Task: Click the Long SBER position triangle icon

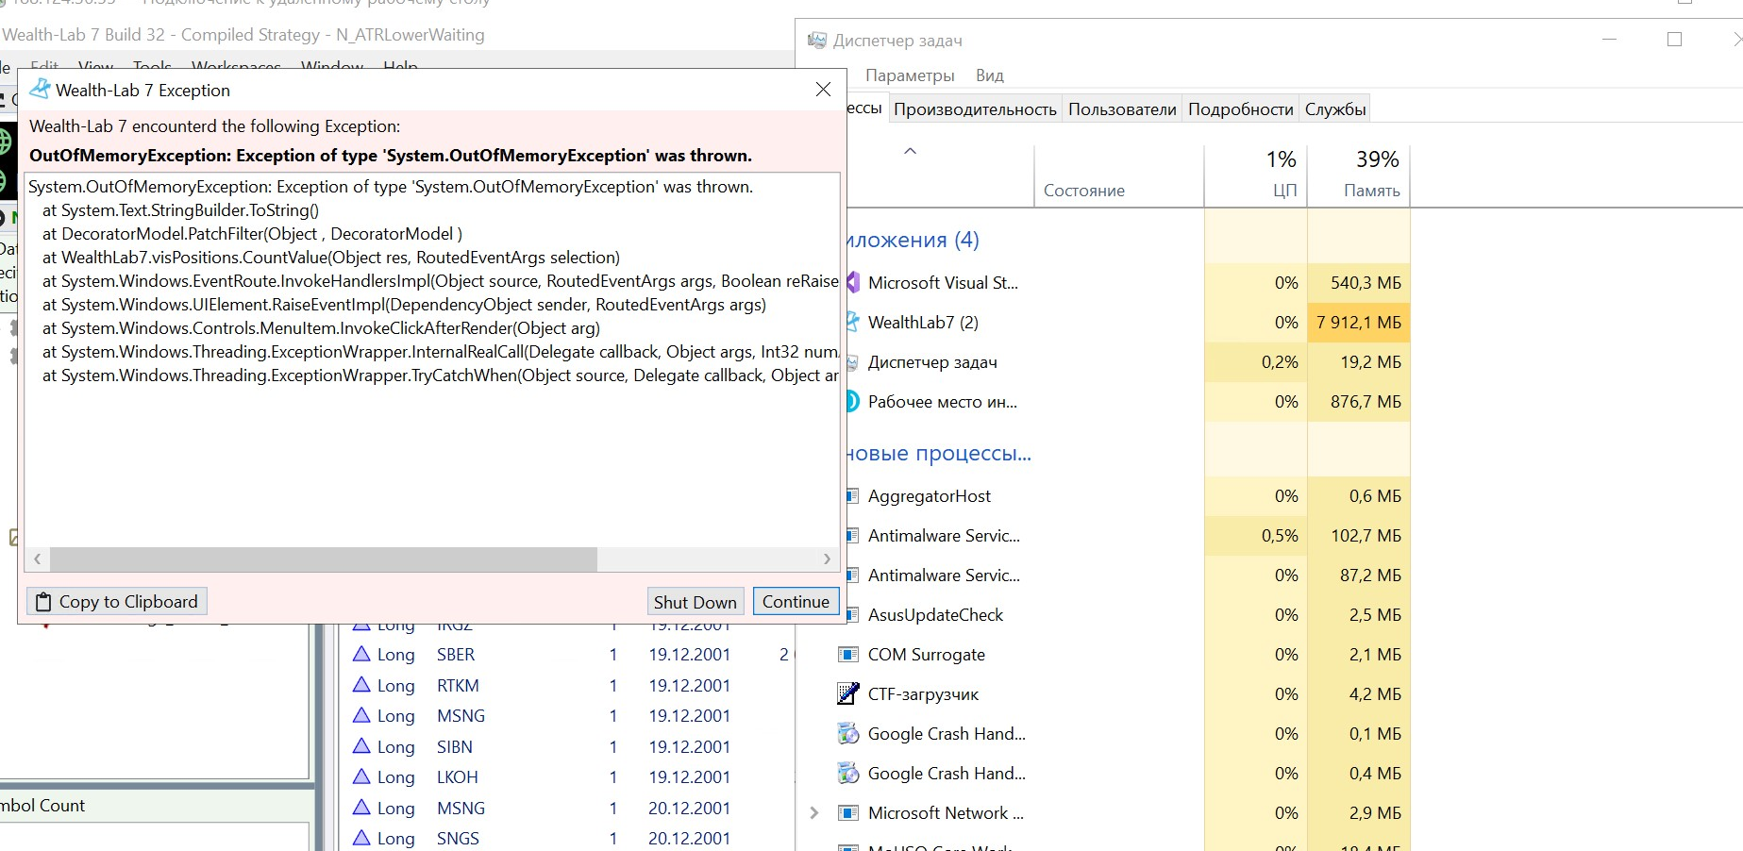Action: point(361,655)
